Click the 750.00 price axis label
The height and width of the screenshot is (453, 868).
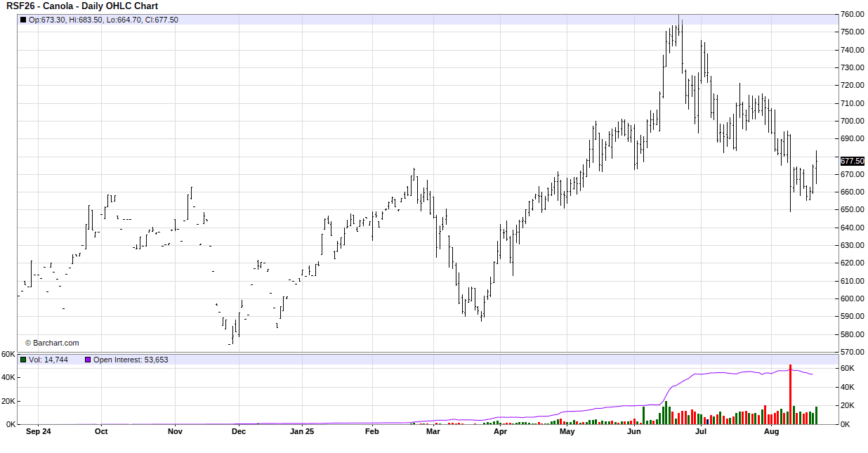852,32
